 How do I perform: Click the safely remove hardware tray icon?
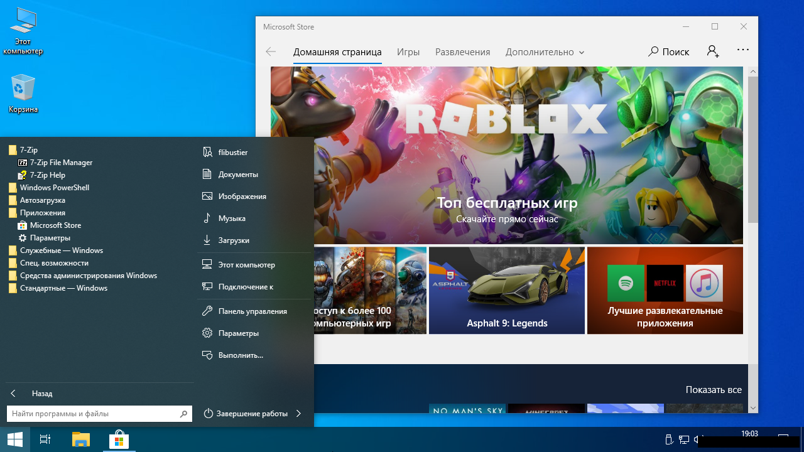pyautogui.click(x=669, y=439)
